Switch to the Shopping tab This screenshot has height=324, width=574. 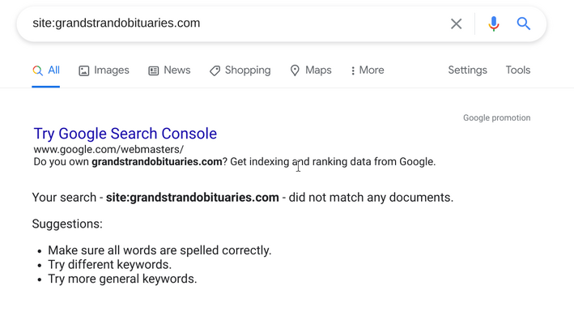(240, 70)
